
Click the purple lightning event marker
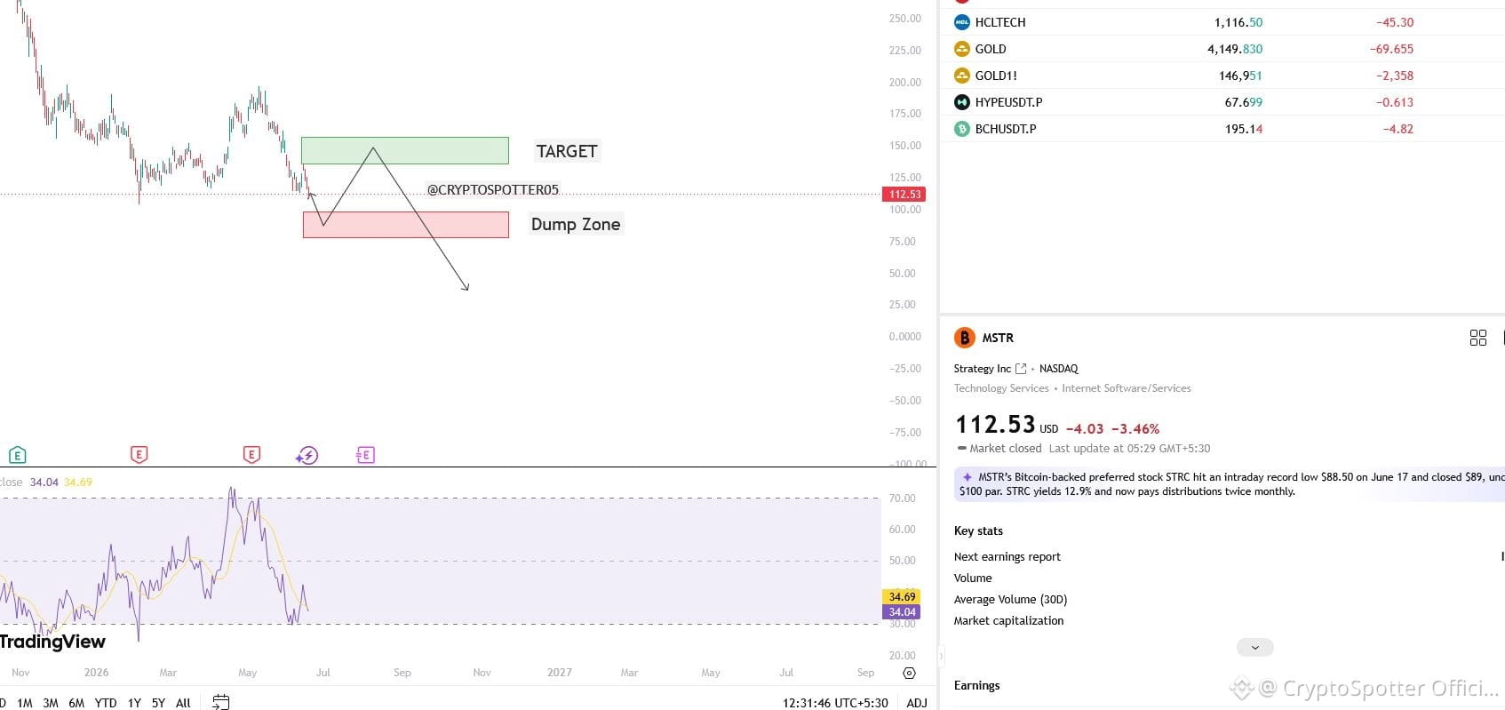click(x=307, y=456)
